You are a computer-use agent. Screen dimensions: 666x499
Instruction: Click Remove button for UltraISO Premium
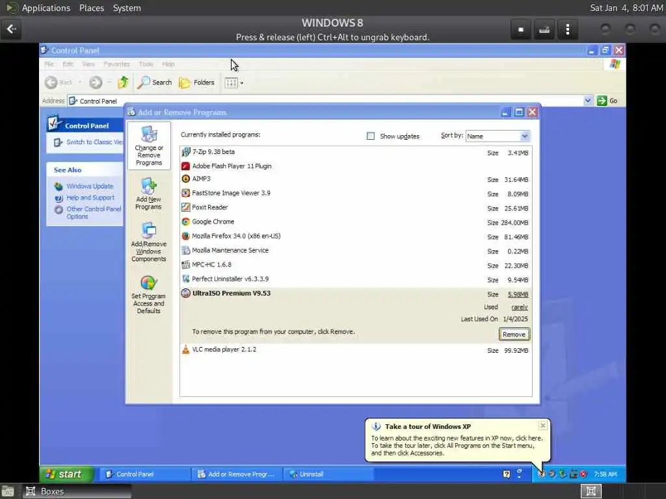coord(514,335)
